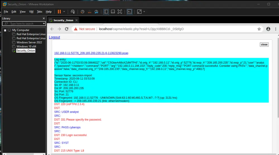Click 'SRC: USER analyst' line
The width and height of the screenshot is (279, 155).
pos(66,112)
